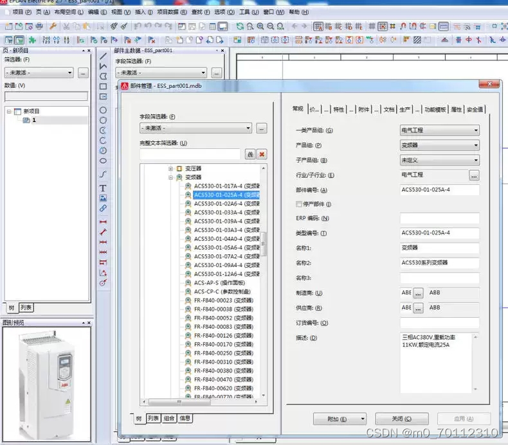Select the Rectangle drawing tool
Viewport: 508px width, 445px height.
103,87
